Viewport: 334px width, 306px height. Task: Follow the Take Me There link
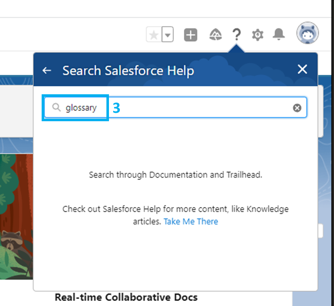(191, 221)
